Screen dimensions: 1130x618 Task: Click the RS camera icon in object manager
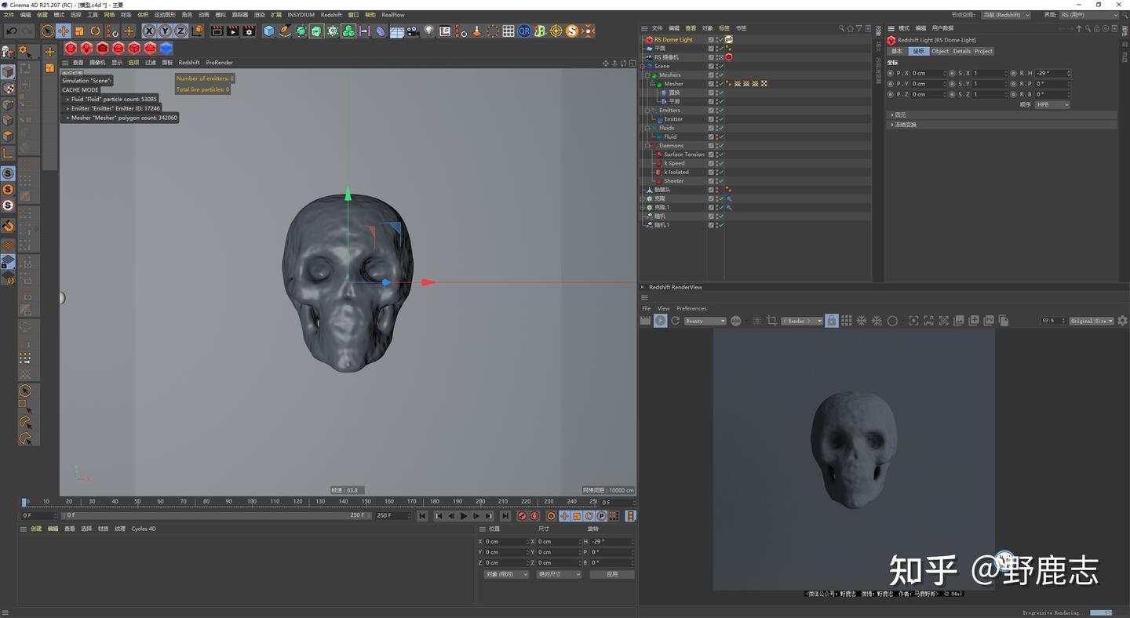coord(649,57)
